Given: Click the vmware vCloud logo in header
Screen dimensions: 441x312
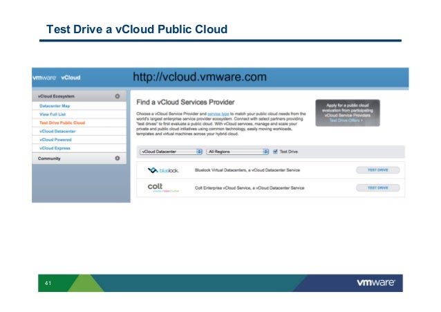Looking at the screenshot, I should click(x=56, y=77).
